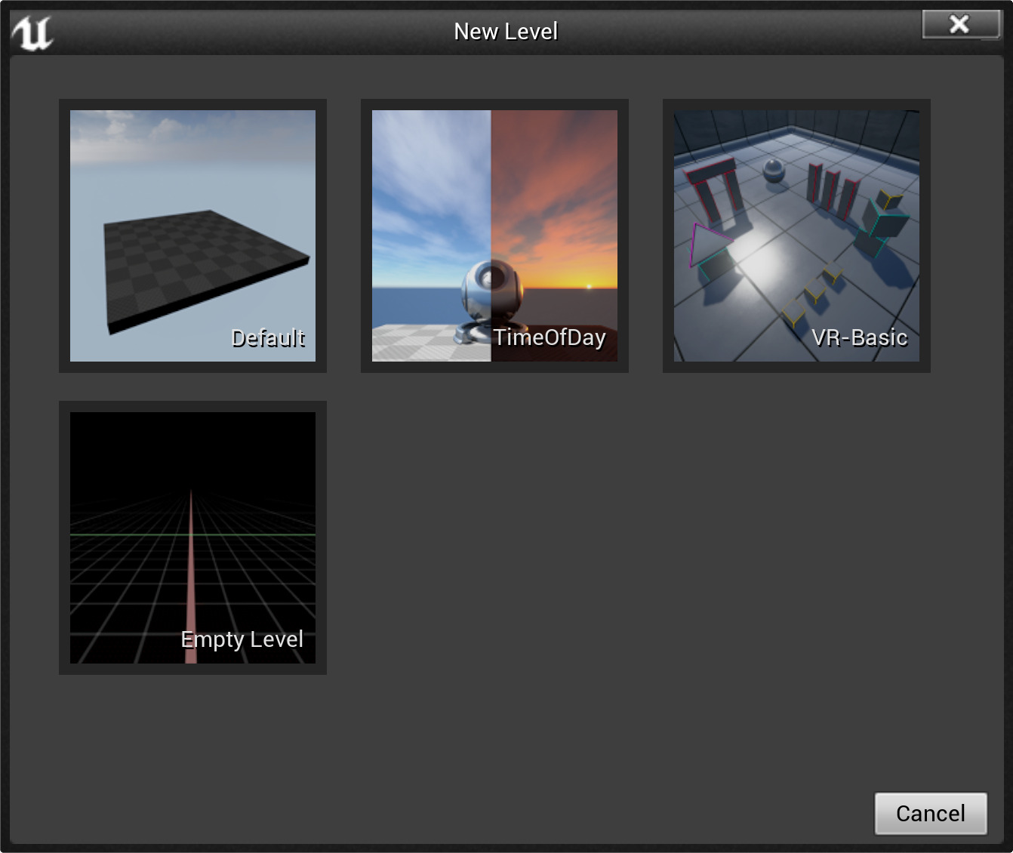Create level from the black grid Empty Level
The height and width of the screenshot is (853, 1013).
click(192, 538)
